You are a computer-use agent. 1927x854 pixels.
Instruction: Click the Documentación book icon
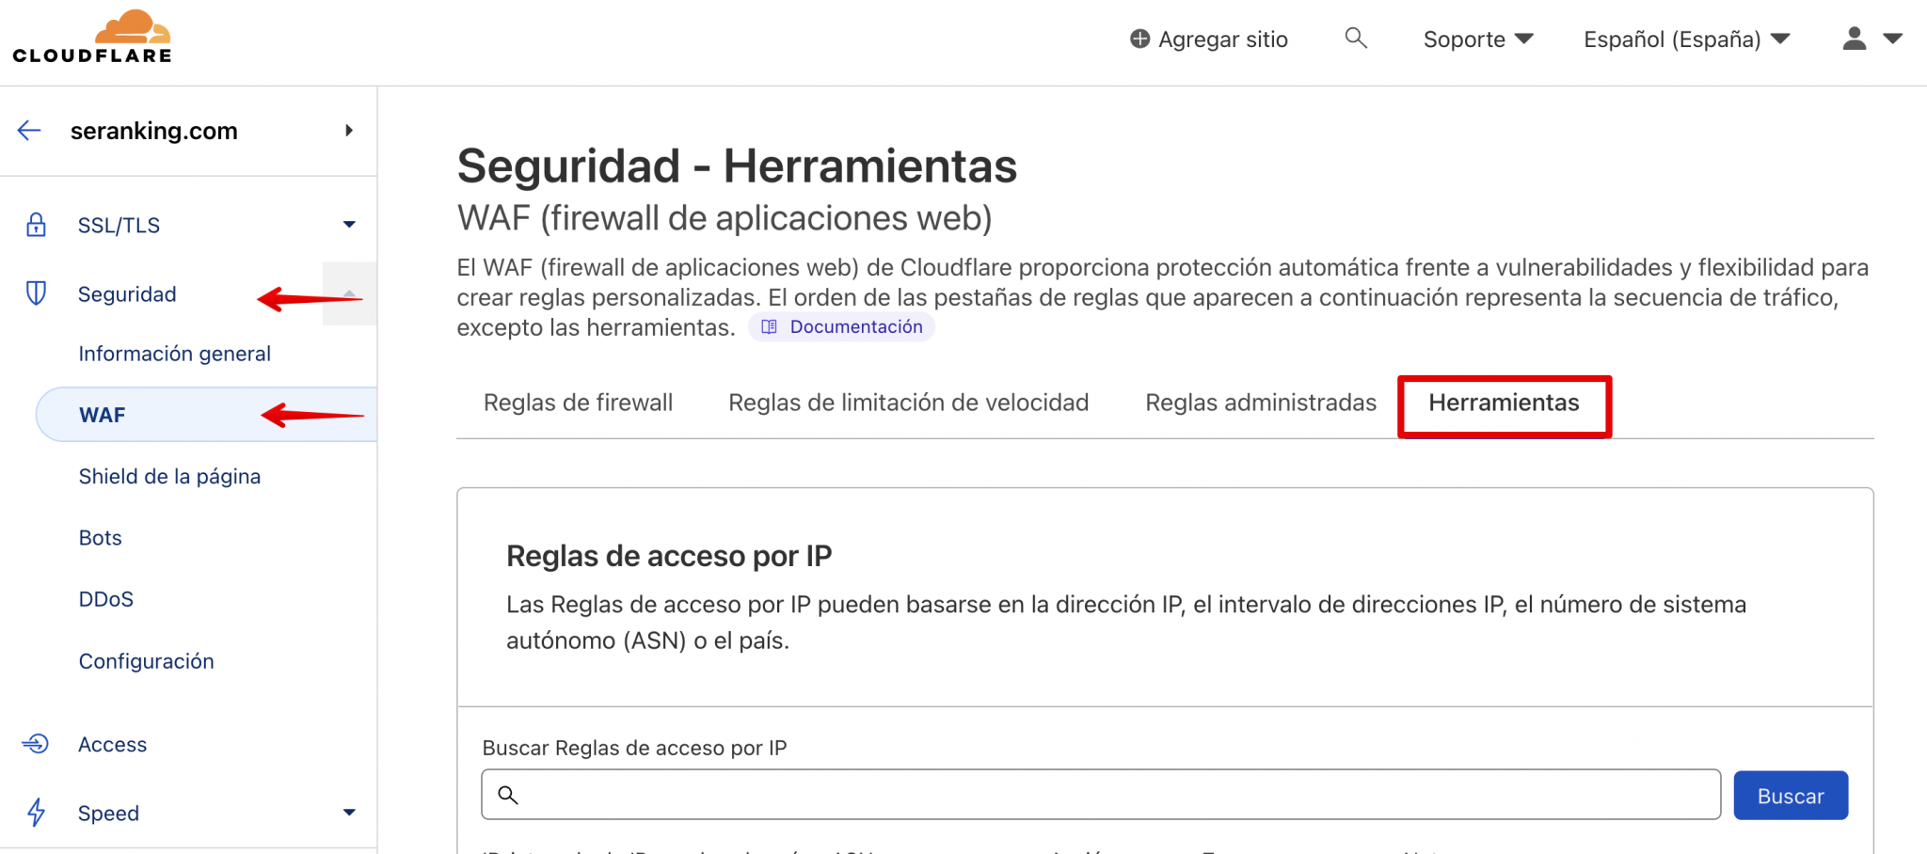click(x=769, y=326)
